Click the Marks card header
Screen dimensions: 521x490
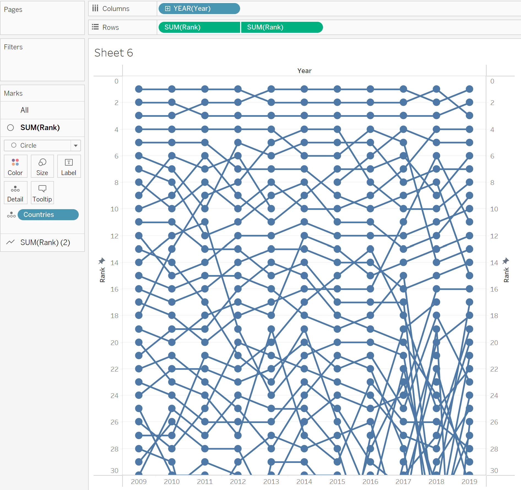click(x=13, y=93)
